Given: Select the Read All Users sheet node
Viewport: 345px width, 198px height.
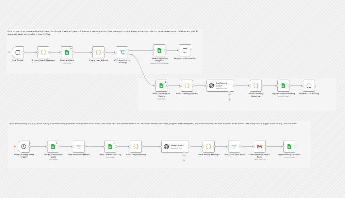Looking at the screenshot, I should point(67,52).
